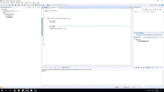Click the Find field in Task List
Viewport: 164px width, 92px height.
pyautogui.click(x=139, y=12)
